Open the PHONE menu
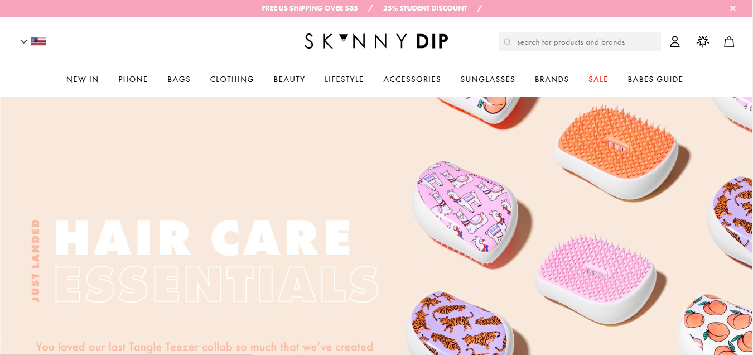The image size is (753, 355). coord(133,79)
